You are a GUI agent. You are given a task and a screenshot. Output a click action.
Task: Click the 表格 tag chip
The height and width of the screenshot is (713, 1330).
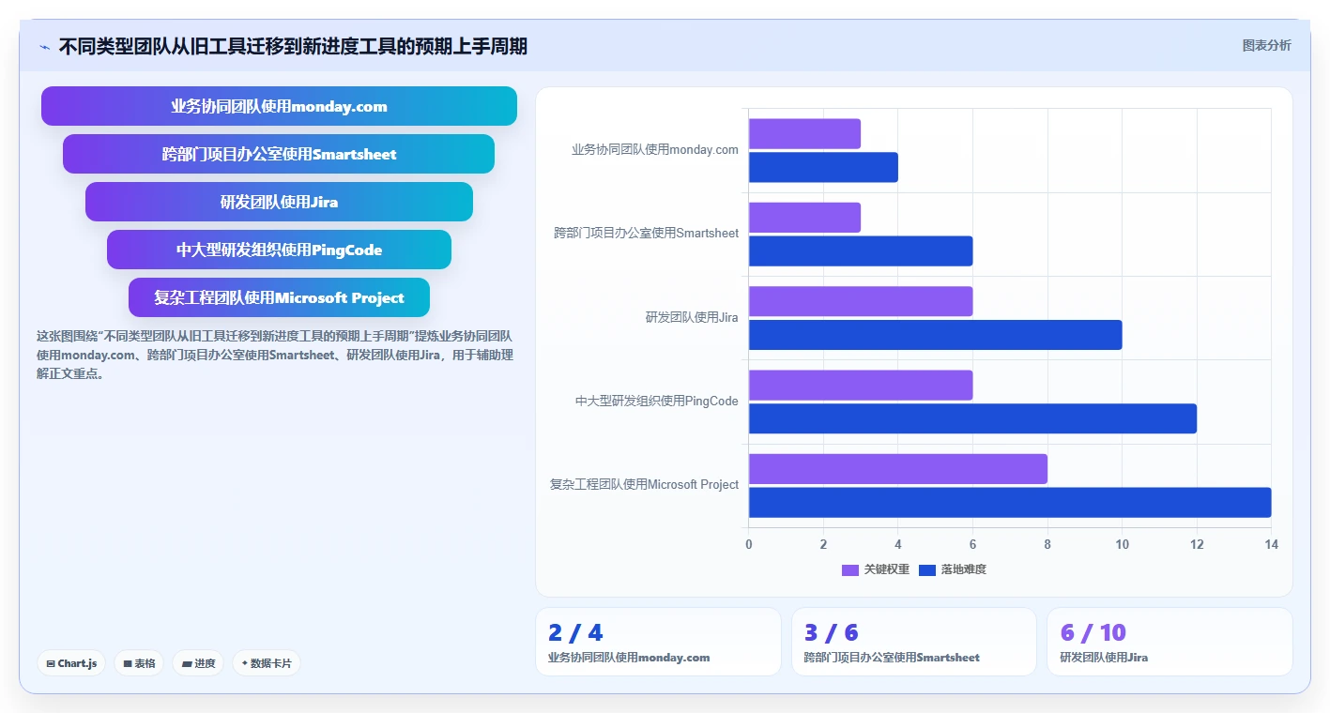139,663
